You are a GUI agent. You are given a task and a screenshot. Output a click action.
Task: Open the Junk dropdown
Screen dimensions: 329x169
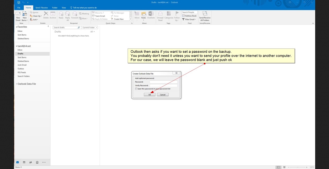coord(34,20)
